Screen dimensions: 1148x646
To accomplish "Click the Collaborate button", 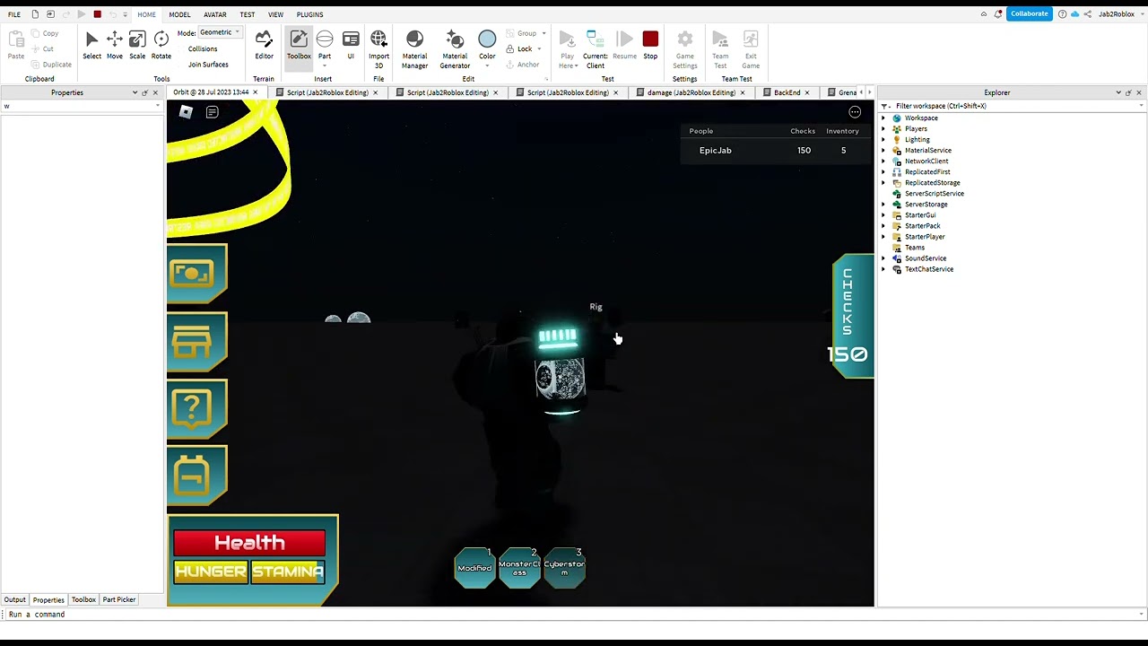I will tap(1029, 13).
